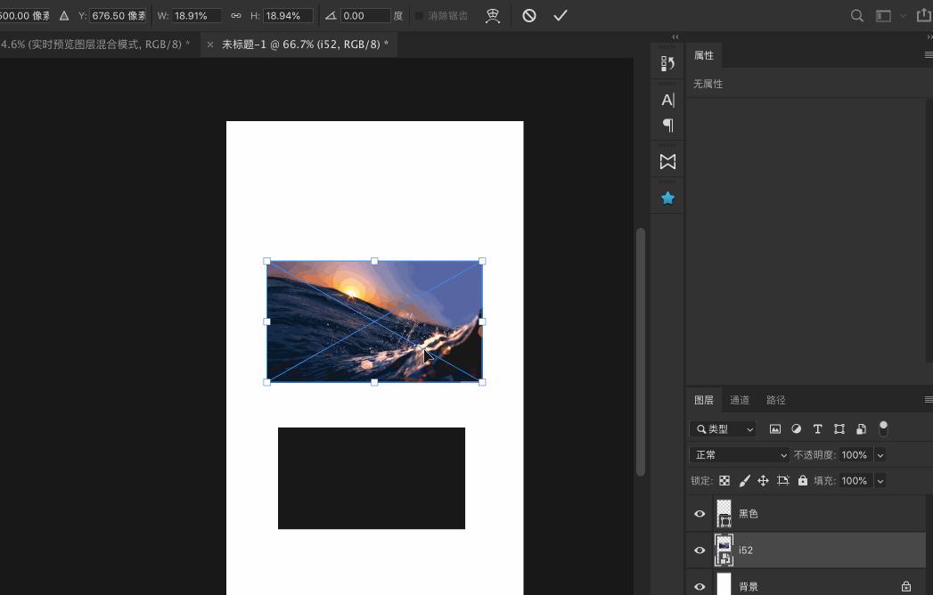The width and height of the screenshot is (933, 595).
Task: Filter layers by Type with the T icon
Action: coord(817,428)
